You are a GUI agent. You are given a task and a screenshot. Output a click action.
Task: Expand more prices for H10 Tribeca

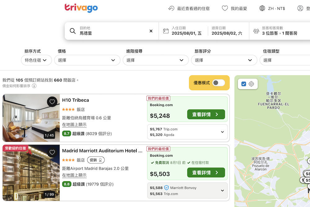[x=222, y=132]
